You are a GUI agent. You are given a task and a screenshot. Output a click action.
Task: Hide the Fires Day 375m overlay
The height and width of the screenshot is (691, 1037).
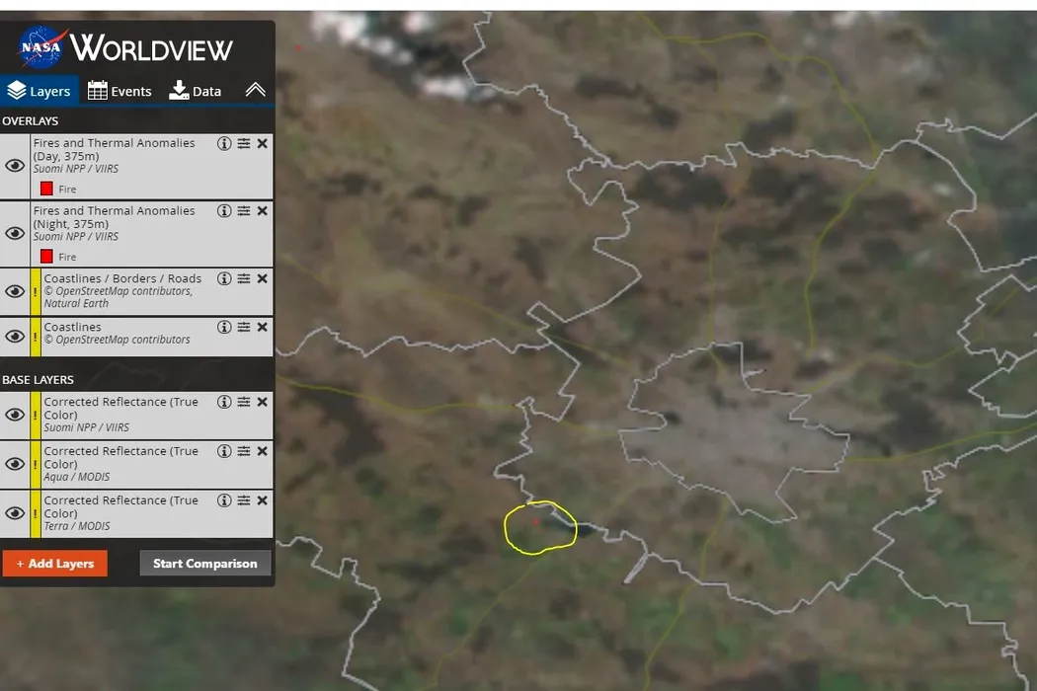click(15, 166)
